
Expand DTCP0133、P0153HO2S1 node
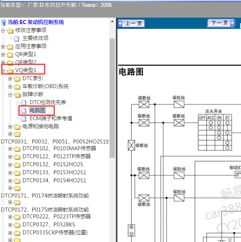coord(10,173)
